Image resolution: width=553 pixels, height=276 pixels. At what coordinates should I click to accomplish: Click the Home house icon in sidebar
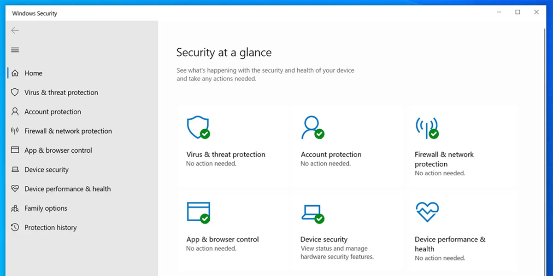(x=15, y=73)
